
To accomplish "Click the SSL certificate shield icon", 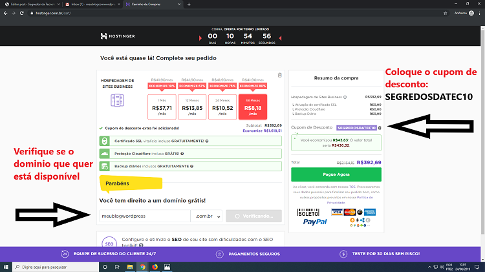I will pyautogui.click(x=105, y=141).
